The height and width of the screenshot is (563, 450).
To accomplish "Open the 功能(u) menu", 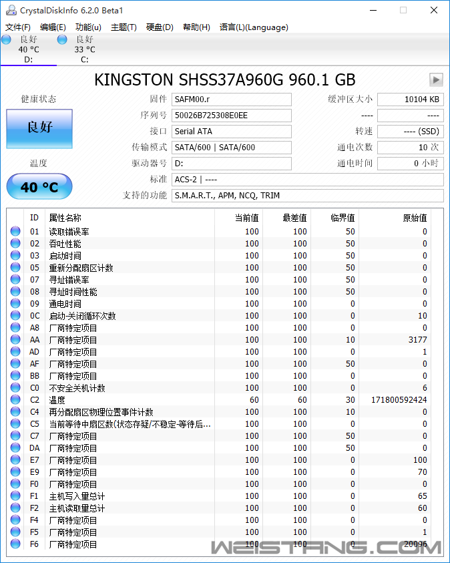I will click(x=88, y=27).
